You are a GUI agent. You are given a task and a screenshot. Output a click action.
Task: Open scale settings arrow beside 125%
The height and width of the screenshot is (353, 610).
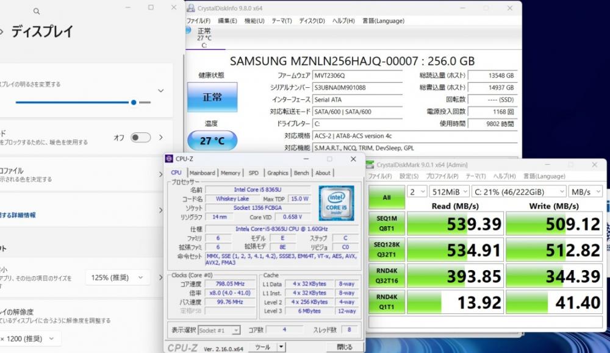pyautogui.click(x=160, y=277)
